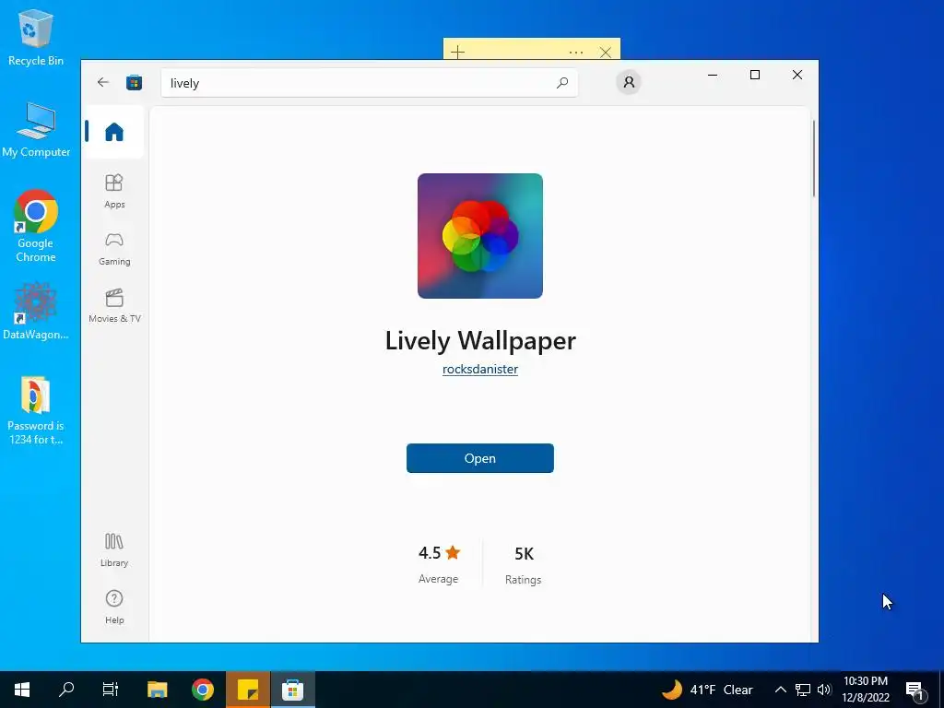Open the user account profile icon
944x708 pixels.
[x=629, y=82]
